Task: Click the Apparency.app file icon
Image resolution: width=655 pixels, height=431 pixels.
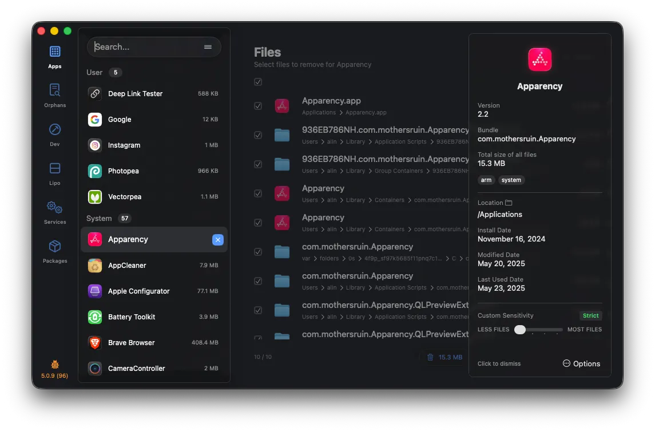Action: coord(282,106)
